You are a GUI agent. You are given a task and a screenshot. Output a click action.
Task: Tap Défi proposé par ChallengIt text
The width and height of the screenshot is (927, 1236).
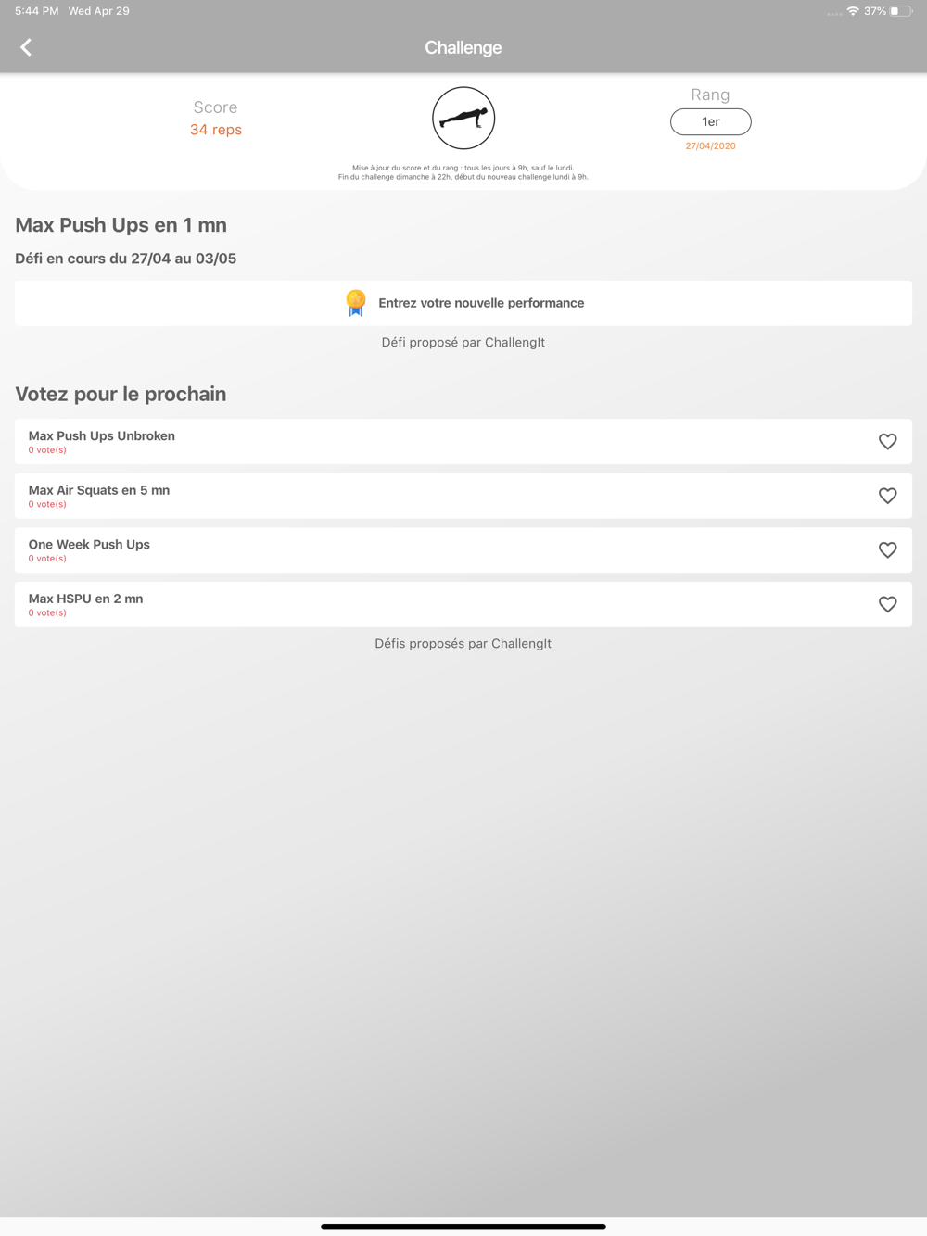click(463, 343)
